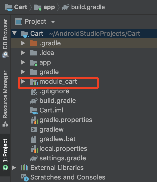
Task: Expand the gradle folder
Action: tap(23, 72)
